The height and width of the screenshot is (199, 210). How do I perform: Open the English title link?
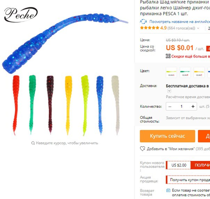point(180,22)
